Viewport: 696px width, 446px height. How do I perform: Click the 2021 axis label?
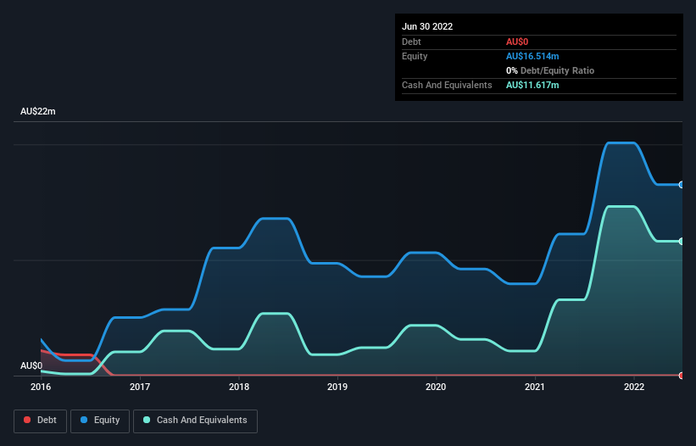(535, 387)
